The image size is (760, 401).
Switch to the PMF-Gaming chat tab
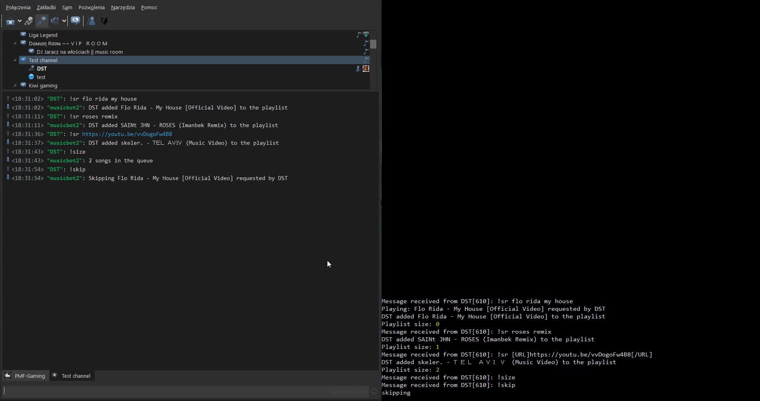tap(25, 376)
